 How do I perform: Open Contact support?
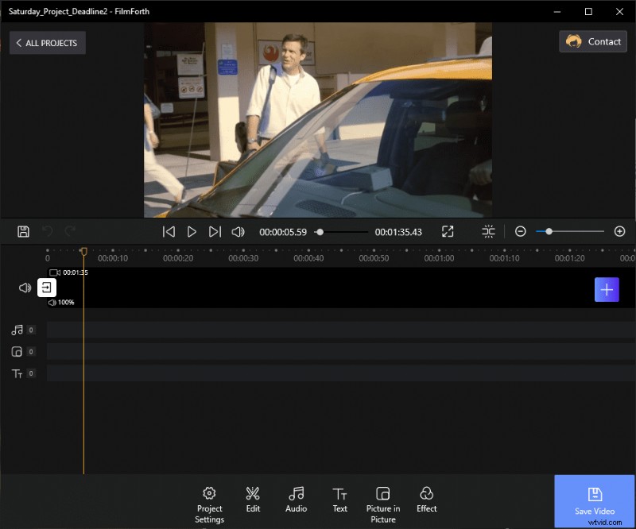coord(593,41)
